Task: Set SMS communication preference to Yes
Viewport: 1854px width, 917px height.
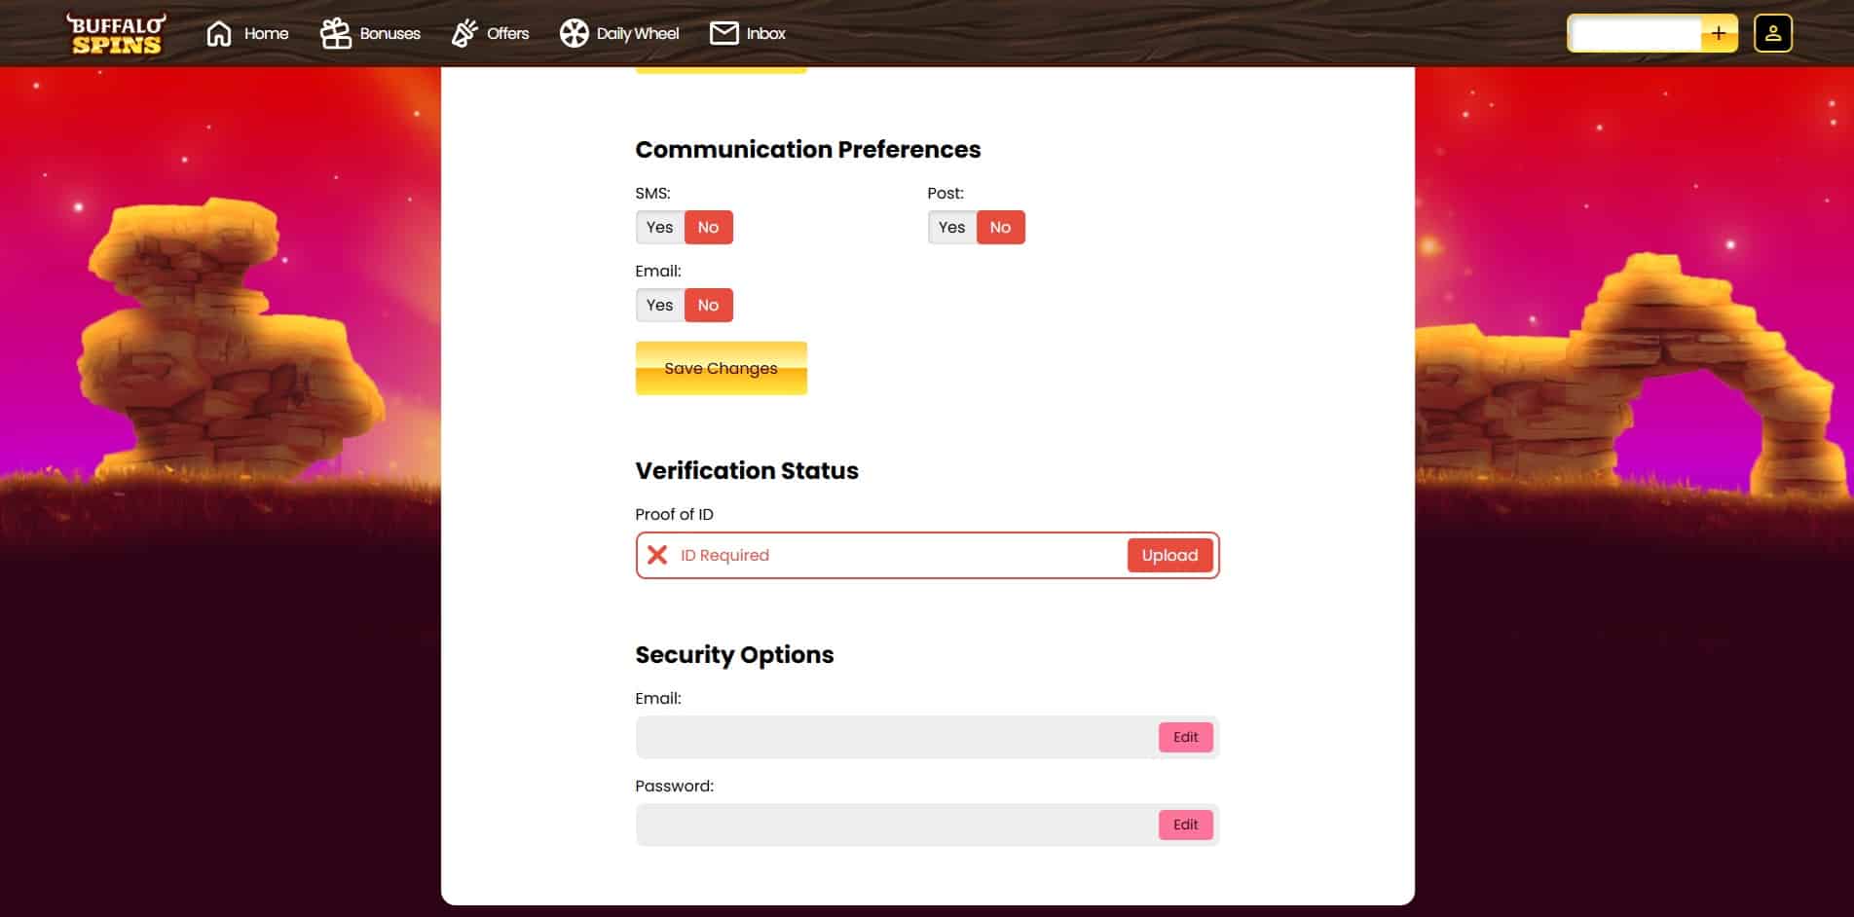Action: pos(659,227)
